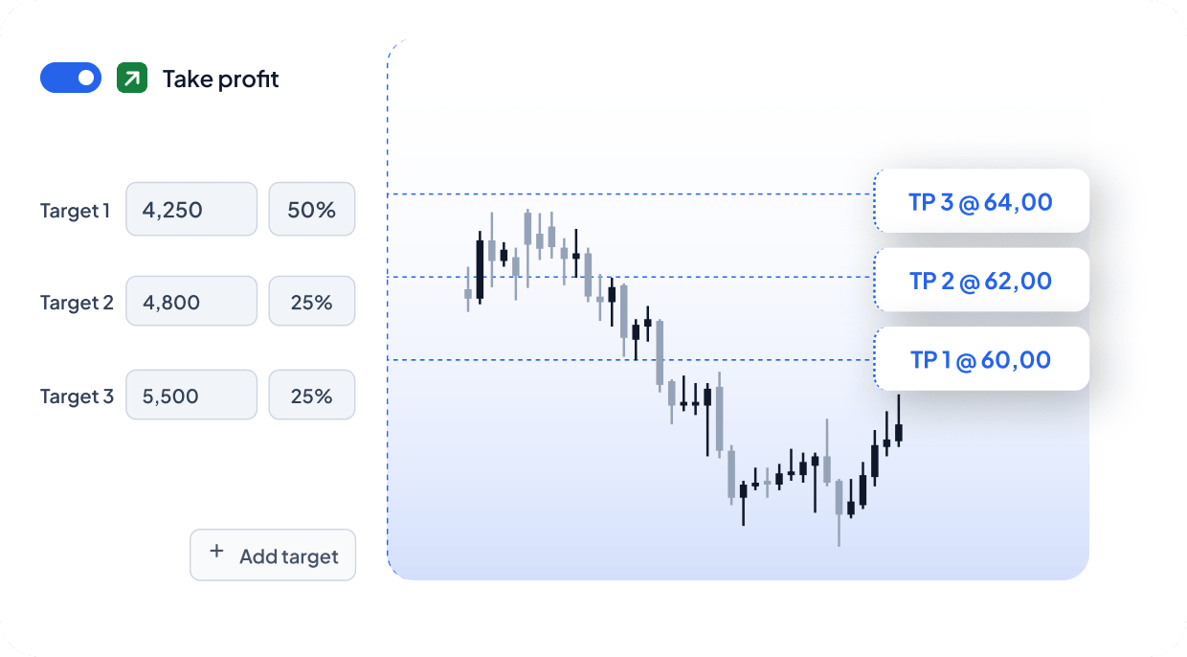Image resolution: width=1187 pixels, height=657 pixels.
Task: Click the green take-profit arrow icon
Action: [x=131, y=78]
